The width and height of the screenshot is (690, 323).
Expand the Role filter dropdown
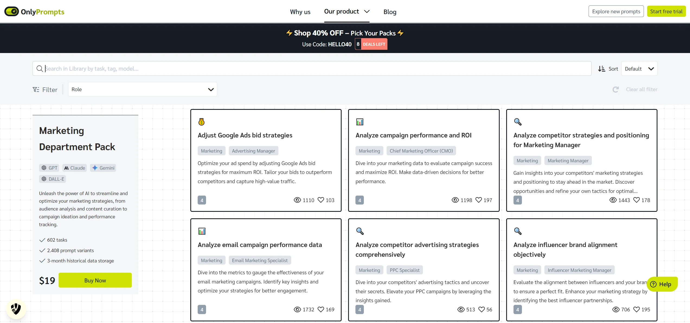(211, 89)
